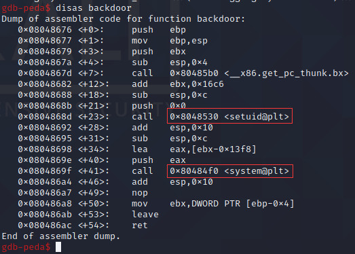Click address 0x08048676 at offset +0
This screenshot has width=355, height=254.
pyautogui.click(x=45, y=30)
